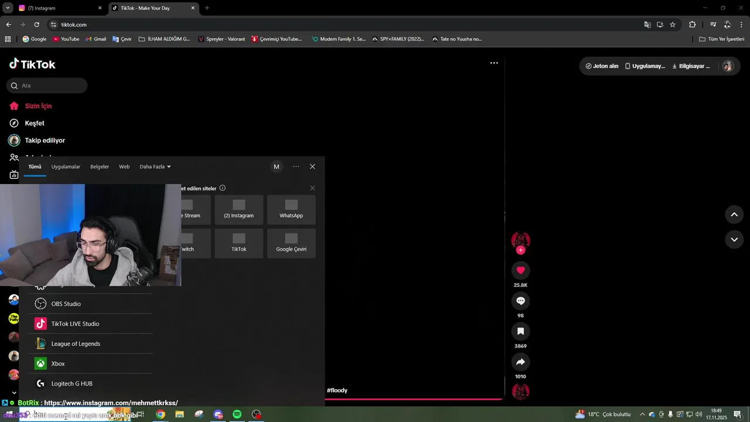The height and width of the screenshot is (422, 750).
Task: Select the Sizin İçin feed
Action: [x=38, y=106]
